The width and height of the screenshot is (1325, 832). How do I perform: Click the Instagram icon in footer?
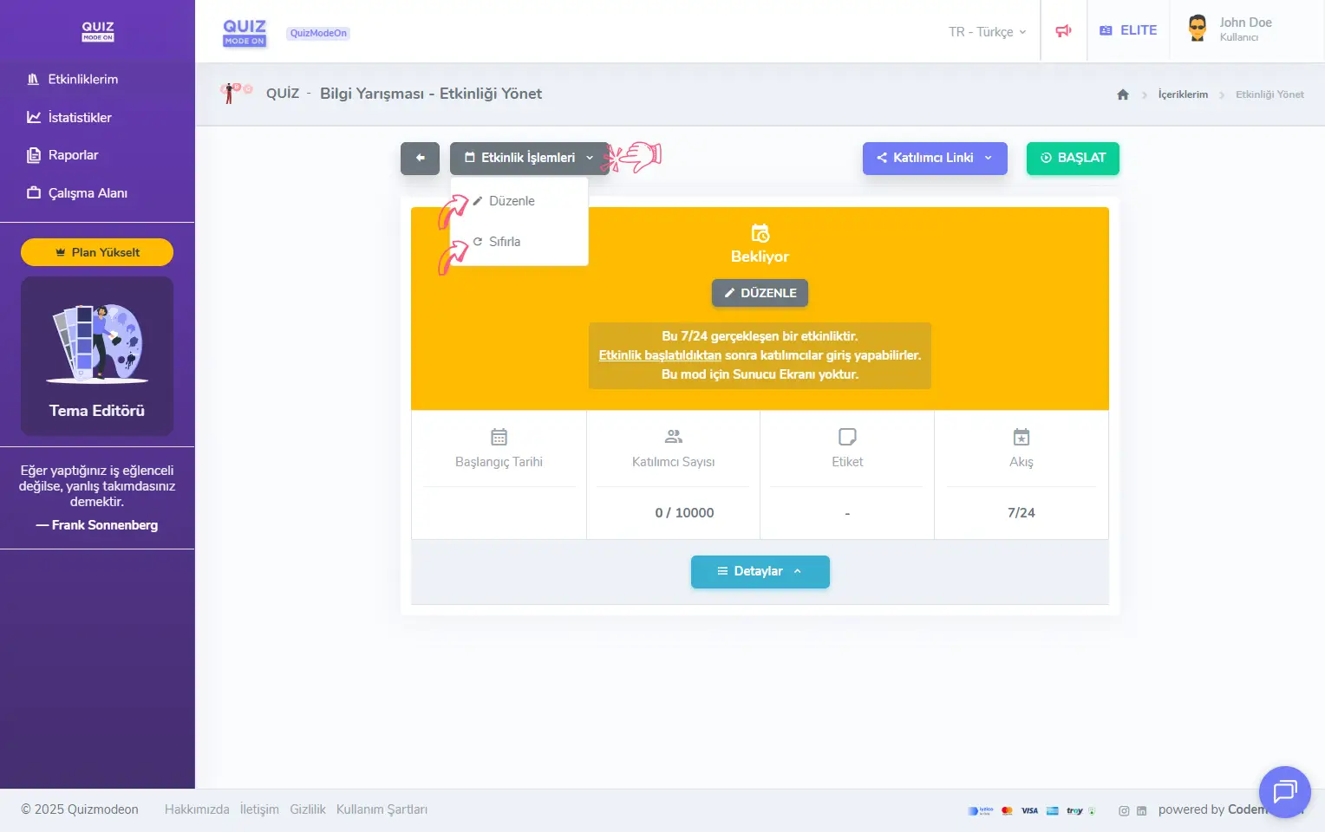pyautogui.click(x=1124, y=811)
